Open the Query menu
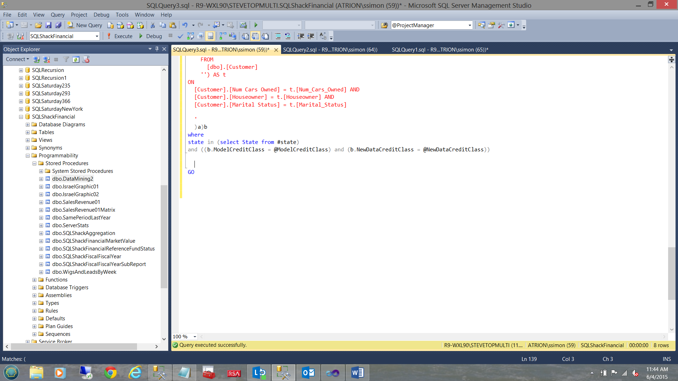This screenshot has height=381, width=678. coord(57,14)
